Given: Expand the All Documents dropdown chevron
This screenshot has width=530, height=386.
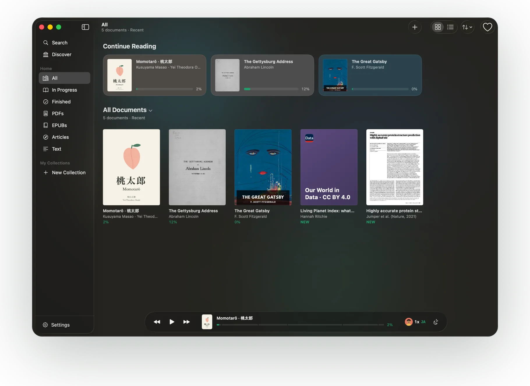Looking at the screenshot, I should coord(151,111).
